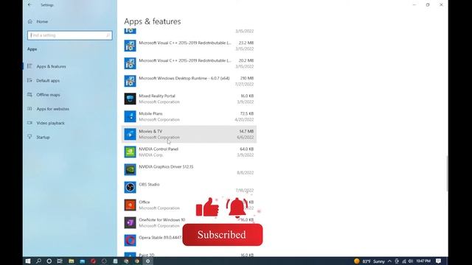Show hidden system tray icons
The image size is (472, 265).
[389, 261]
